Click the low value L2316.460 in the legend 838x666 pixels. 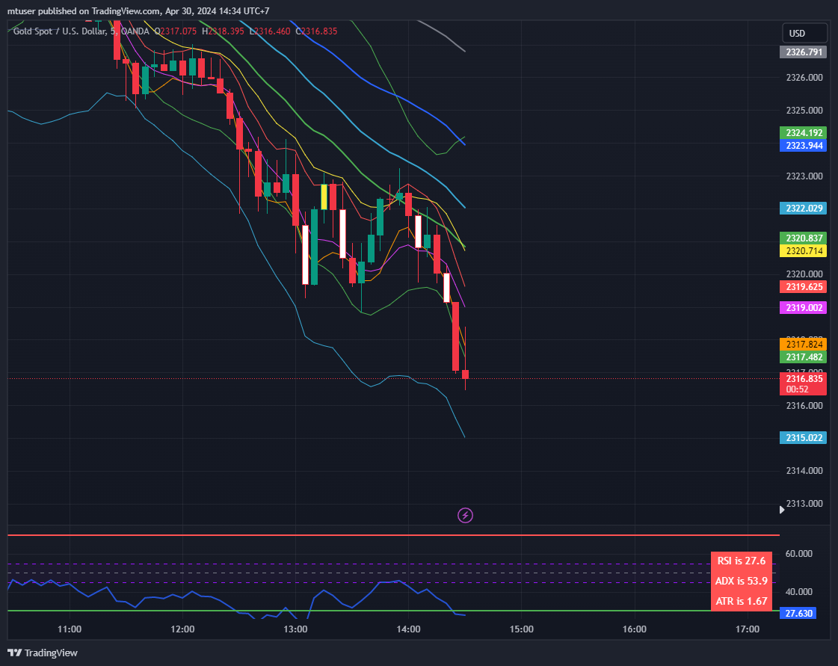[x=270, y=31]
